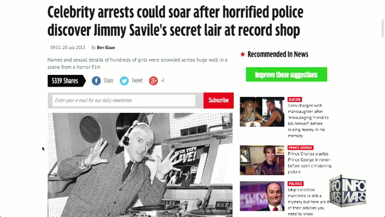Open the Prince Charles christening picture story
The width and height of the screenshot is (385, 217).
310,163
